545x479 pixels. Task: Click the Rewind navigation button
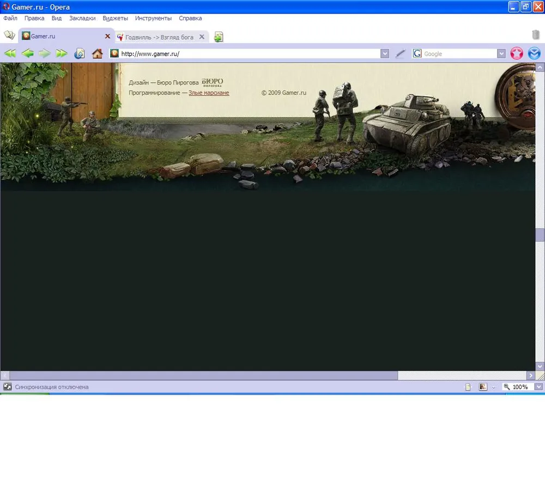coord(10,53)
